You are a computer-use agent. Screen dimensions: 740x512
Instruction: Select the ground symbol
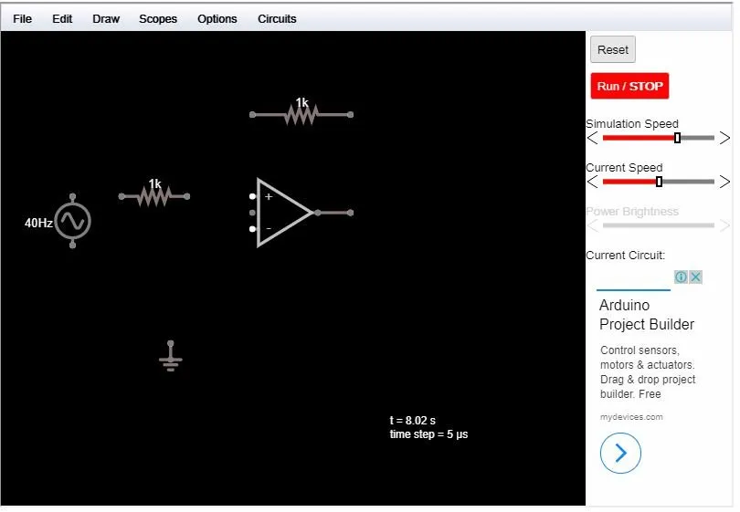170,357
